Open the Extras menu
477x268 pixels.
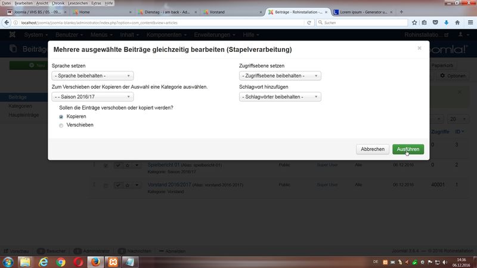96,3
